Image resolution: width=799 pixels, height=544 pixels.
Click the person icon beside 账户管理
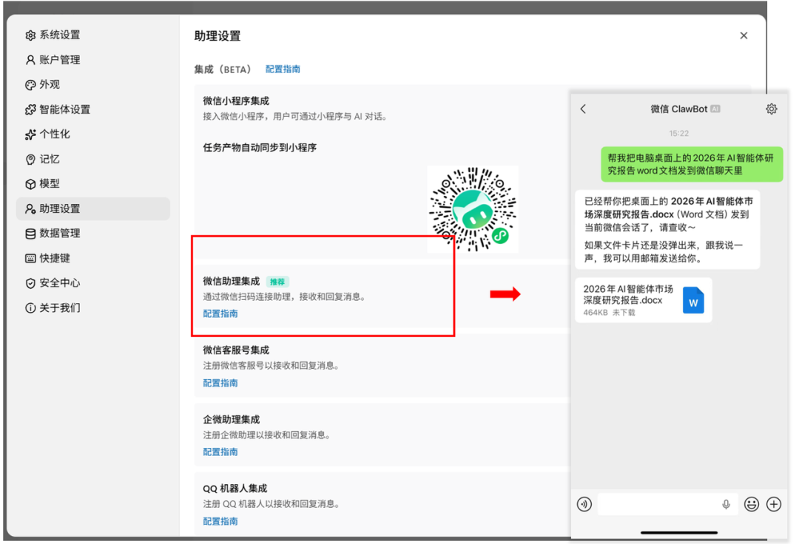30,60
